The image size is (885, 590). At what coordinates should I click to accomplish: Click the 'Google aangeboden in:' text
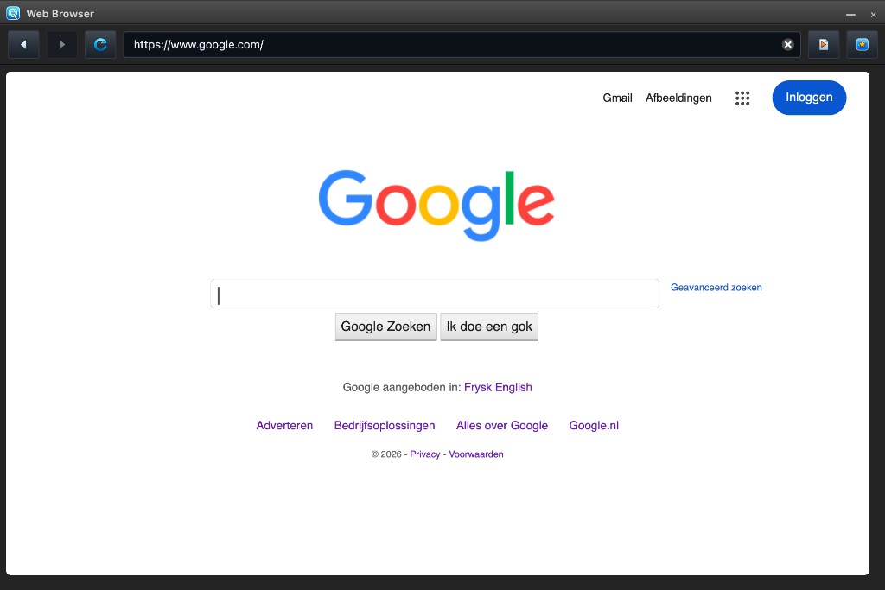402,388
